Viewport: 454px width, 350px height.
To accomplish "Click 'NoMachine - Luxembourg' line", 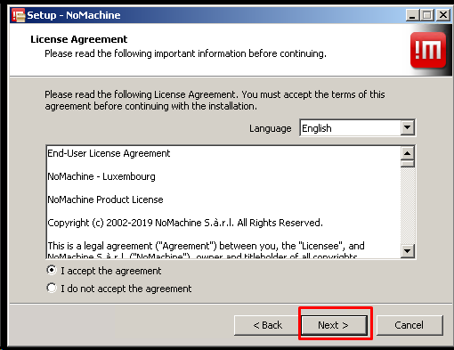I will pos(101,176).
